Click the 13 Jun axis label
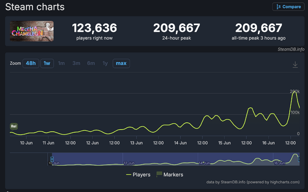 pos(137,143)
